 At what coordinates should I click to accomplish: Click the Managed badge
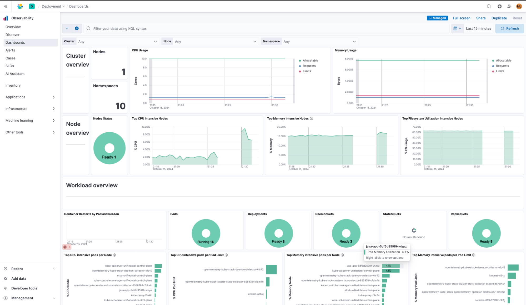pos(437,18)
